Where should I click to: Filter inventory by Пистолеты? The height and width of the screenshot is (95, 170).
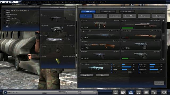(115, 16)
